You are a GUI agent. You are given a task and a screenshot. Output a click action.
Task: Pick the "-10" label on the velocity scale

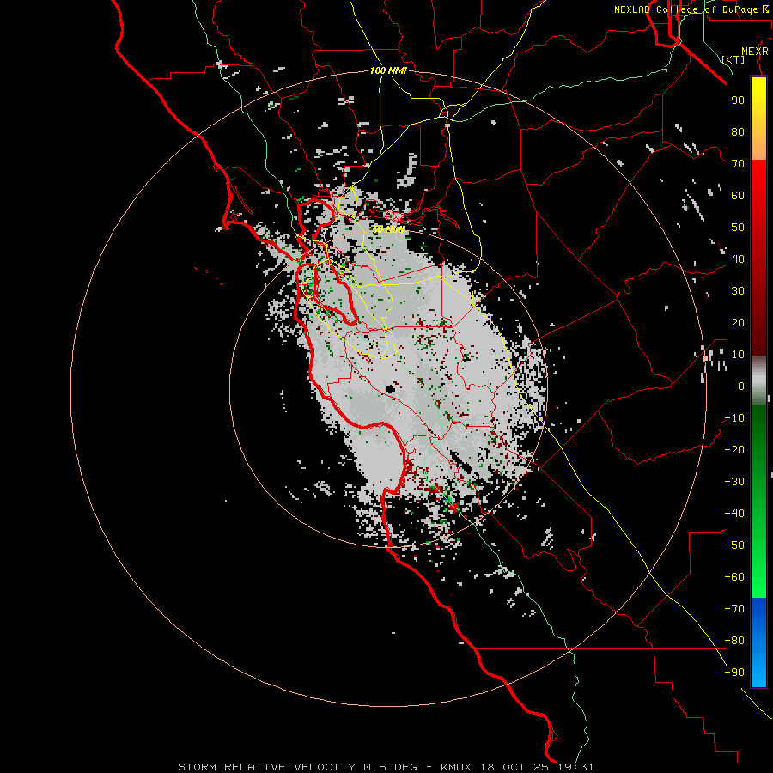[x=734, y=418]
